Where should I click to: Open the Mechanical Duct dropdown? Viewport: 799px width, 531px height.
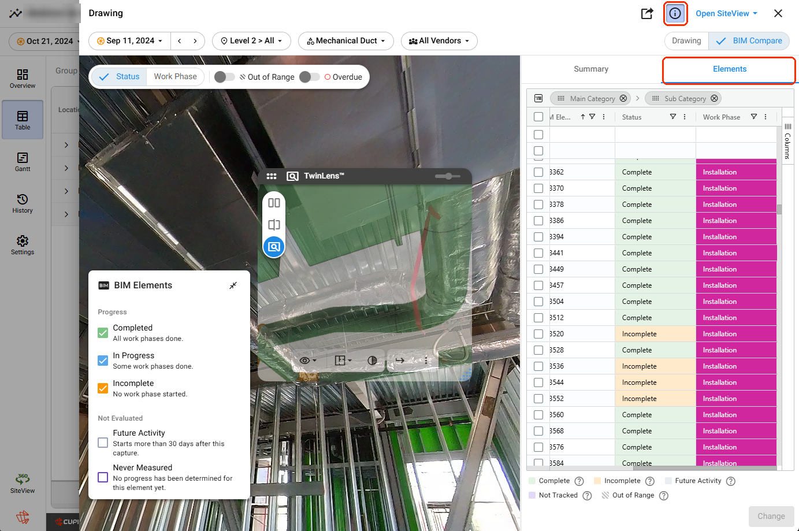click(x=345, y=41)
